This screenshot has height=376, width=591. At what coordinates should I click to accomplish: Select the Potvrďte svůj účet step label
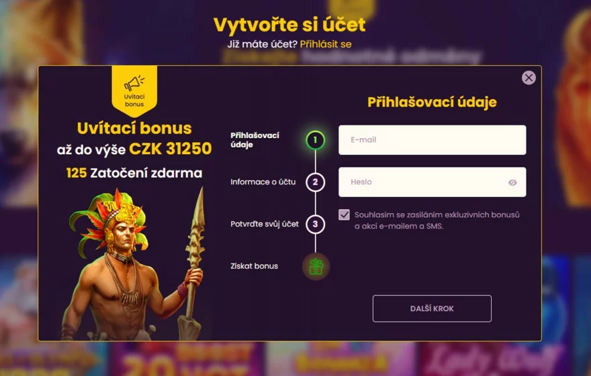point(265,224)
